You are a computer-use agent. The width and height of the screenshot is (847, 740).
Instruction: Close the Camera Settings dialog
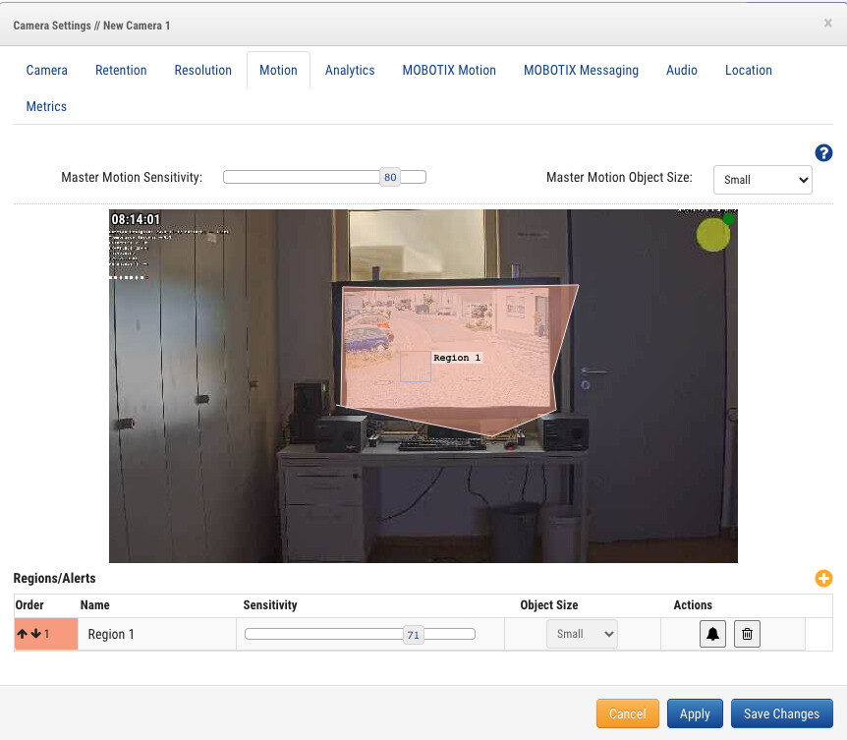pos(827,23)
